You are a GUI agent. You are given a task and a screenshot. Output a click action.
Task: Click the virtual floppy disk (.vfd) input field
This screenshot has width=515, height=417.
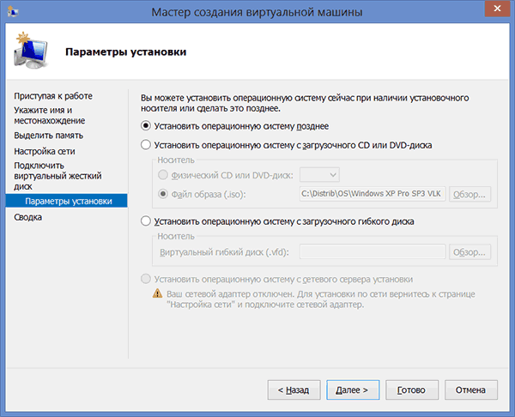(373, 252)
